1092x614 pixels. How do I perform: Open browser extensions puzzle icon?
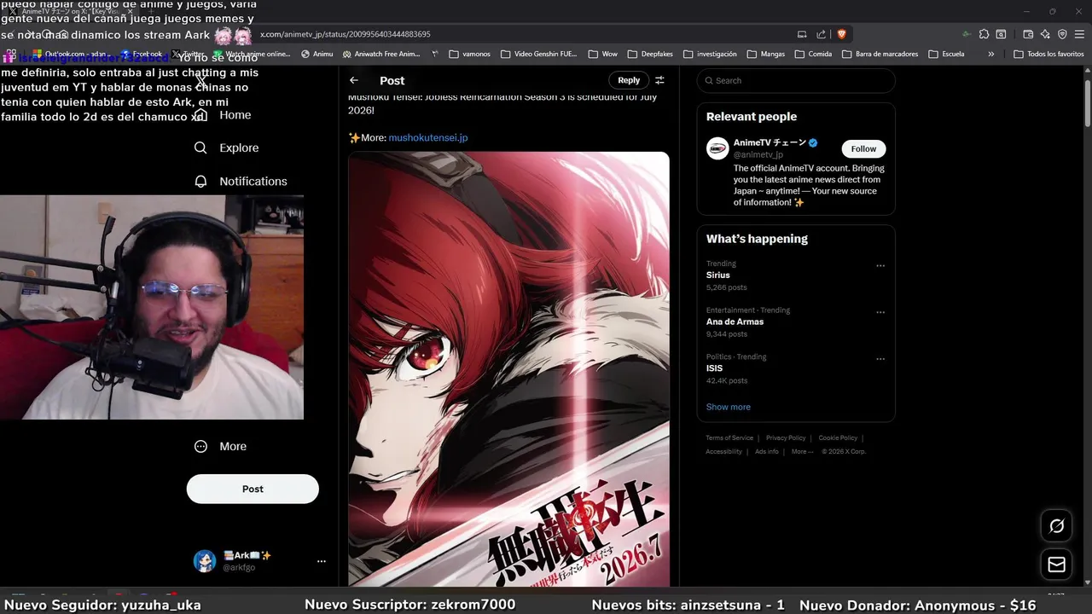[984, 34]
